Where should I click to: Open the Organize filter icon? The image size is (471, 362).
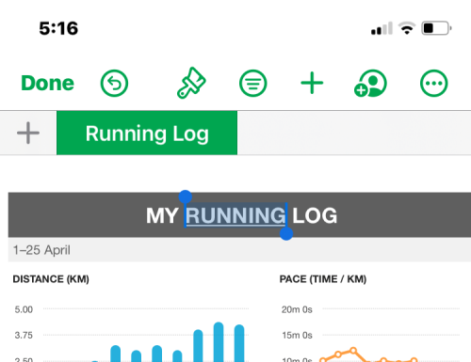(253, 84)
